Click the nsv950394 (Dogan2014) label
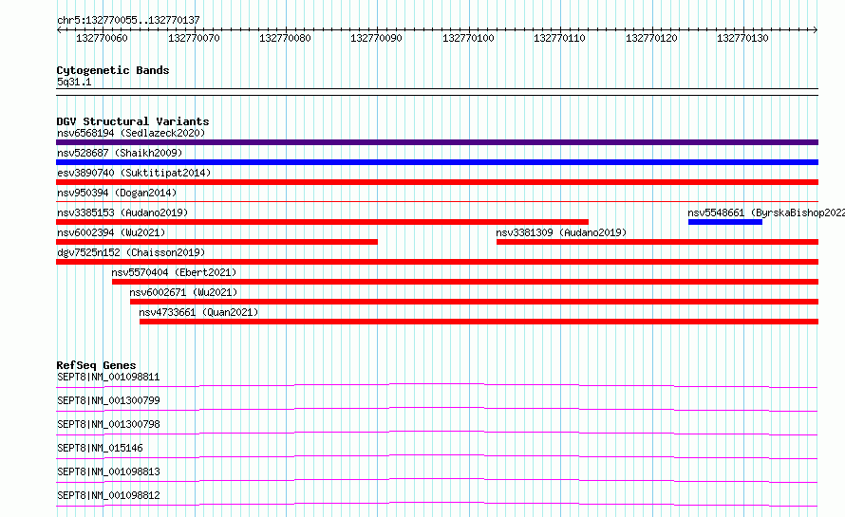The width and height of the screenshot is (845, 517). pos(117,193)
